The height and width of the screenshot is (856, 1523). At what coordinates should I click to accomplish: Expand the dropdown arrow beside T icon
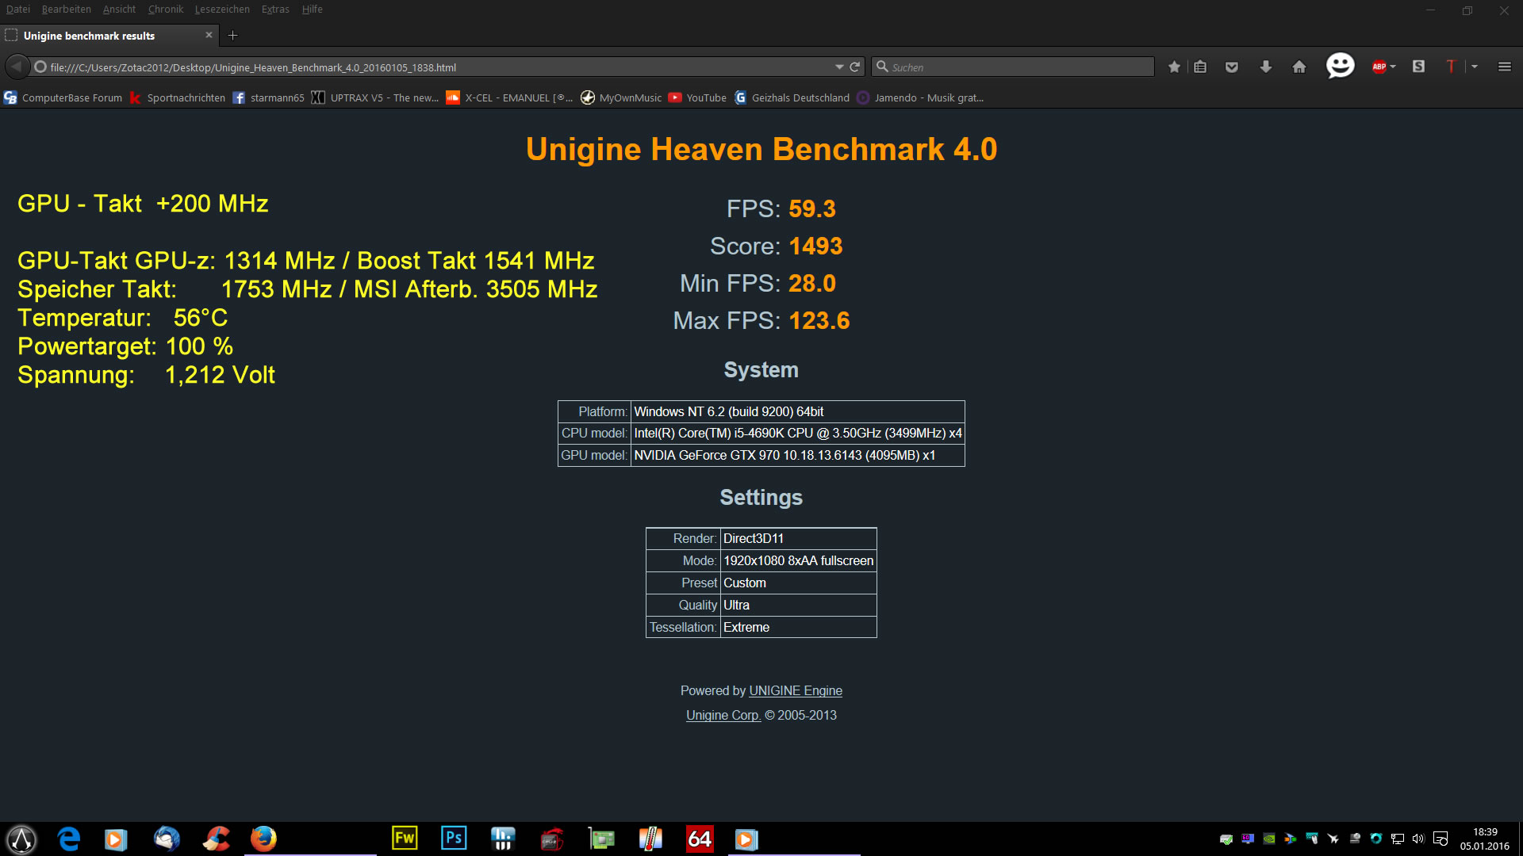1475,67
